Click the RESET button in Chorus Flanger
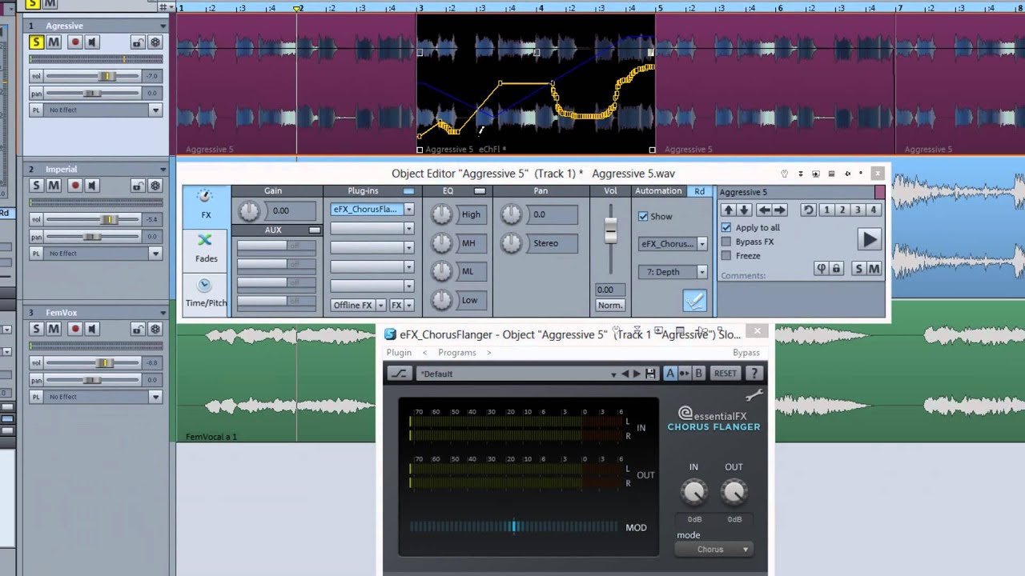 pos(726,374)
